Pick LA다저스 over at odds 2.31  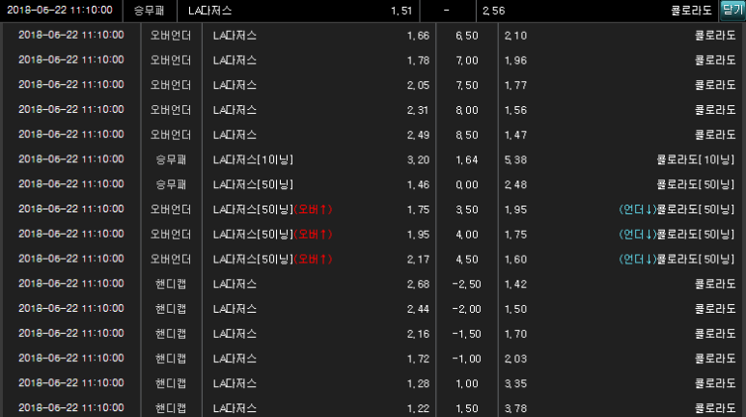318,109
